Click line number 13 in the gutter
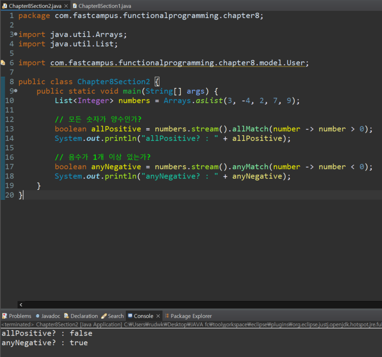The image size is (382, 357). click(10, 129)
